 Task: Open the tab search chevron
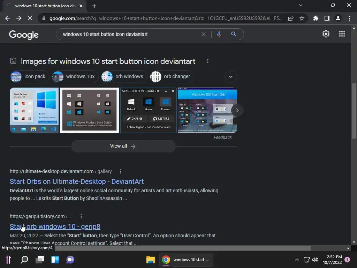tap(301, 5)
